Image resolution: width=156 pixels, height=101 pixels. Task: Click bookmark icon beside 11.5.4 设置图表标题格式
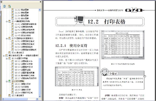click(x=13, y=50)
